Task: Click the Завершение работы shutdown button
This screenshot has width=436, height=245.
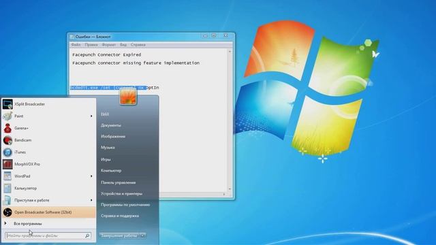Action: [119, 235]
